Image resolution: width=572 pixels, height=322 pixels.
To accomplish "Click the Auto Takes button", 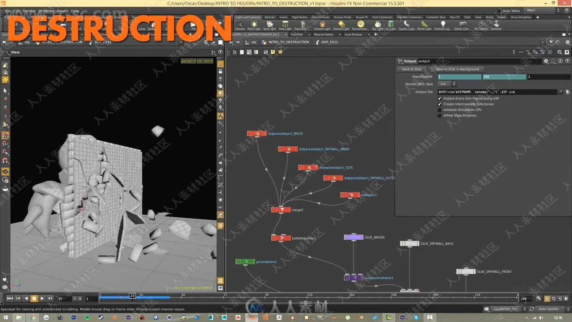I will click(511, 11).
